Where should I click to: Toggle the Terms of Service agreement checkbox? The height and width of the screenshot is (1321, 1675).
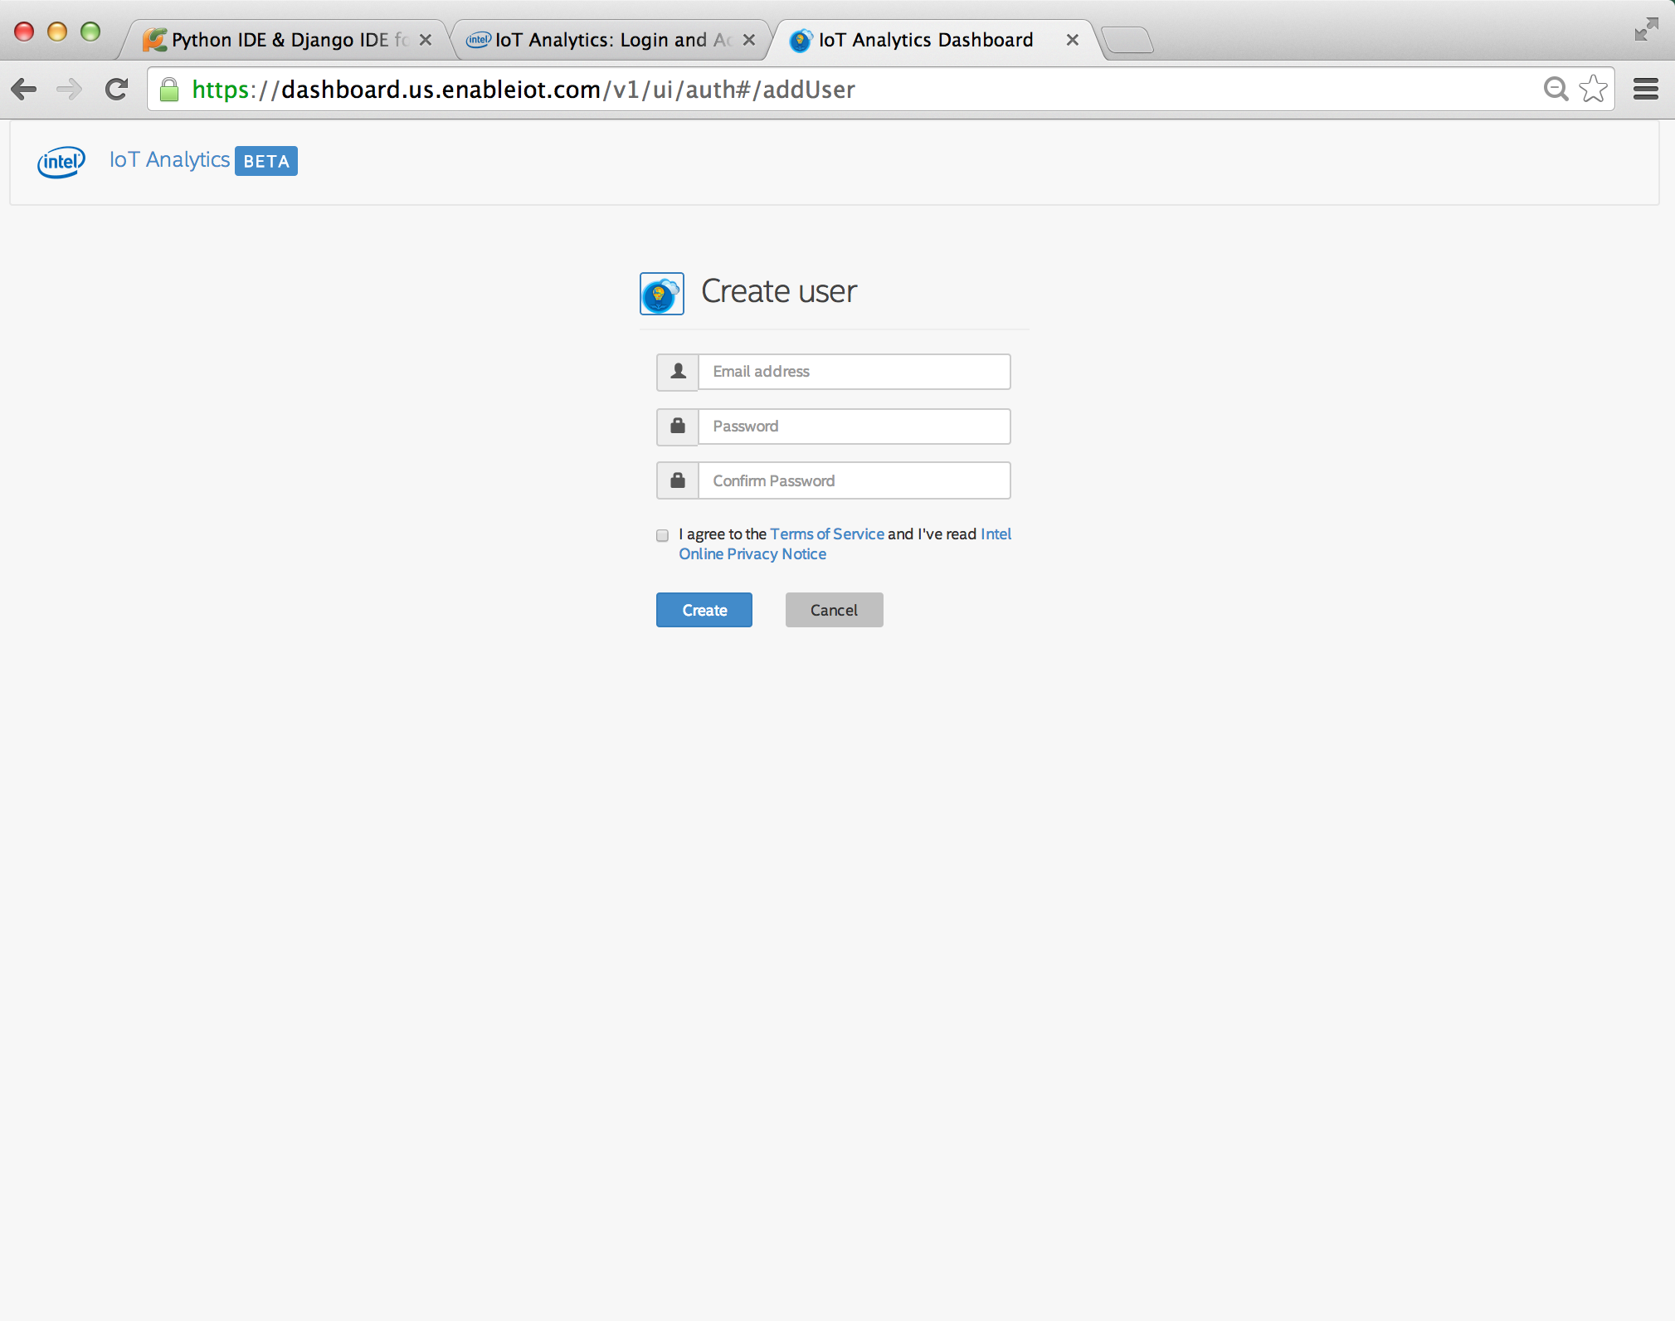[x=664, y=534]
